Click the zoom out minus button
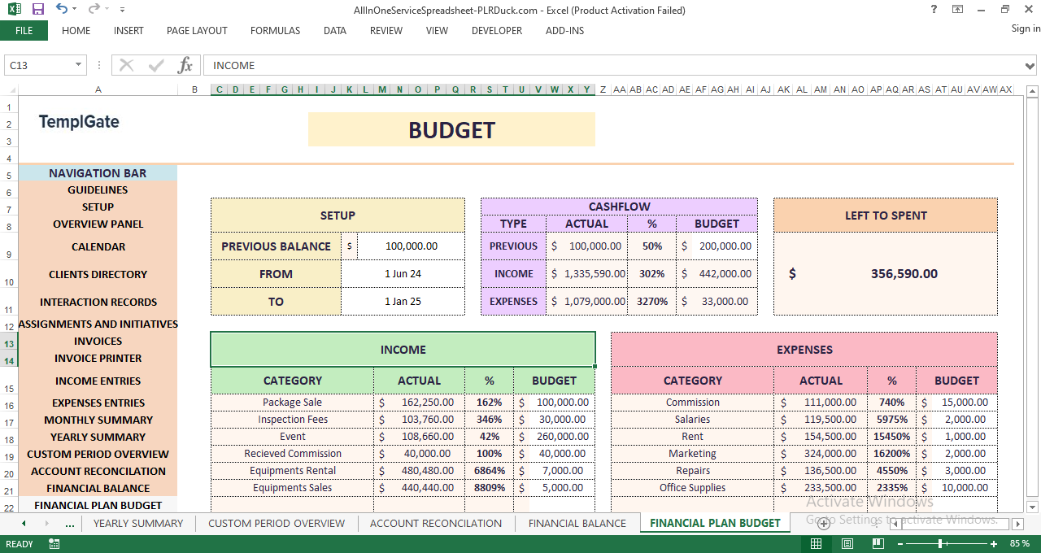The image size is (1041, 553). 899,544
